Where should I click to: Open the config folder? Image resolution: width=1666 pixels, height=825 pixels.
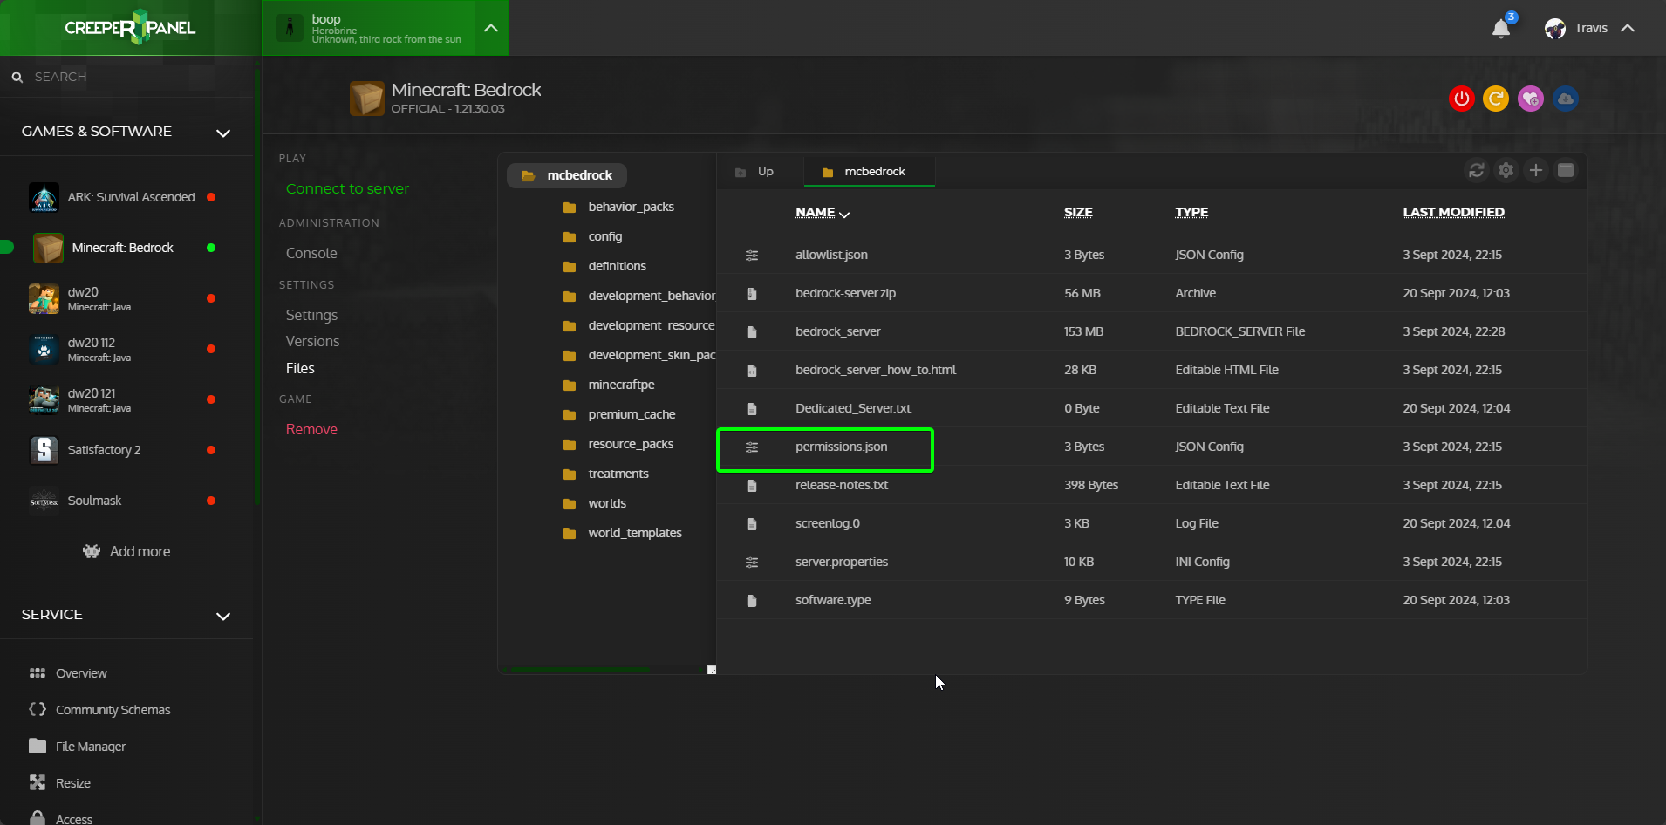pyautogui.click(x=604, y=236)
